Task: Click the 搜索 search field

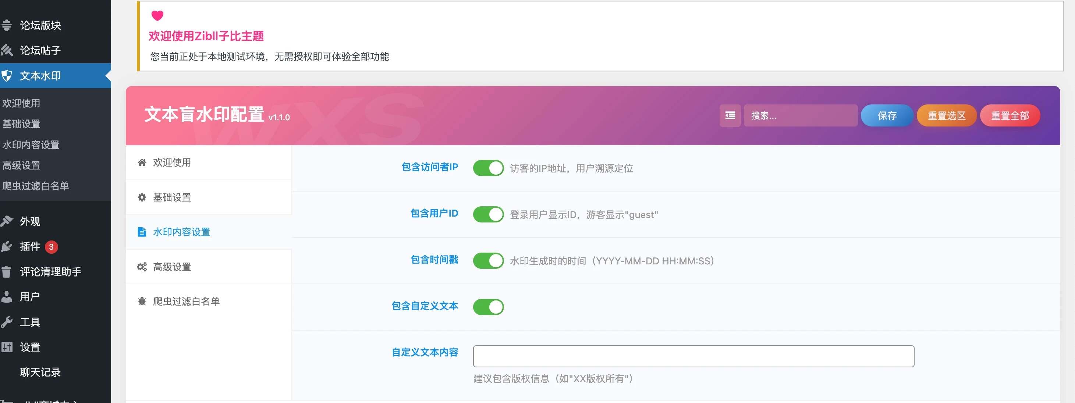Action: (x=801, y=115)
